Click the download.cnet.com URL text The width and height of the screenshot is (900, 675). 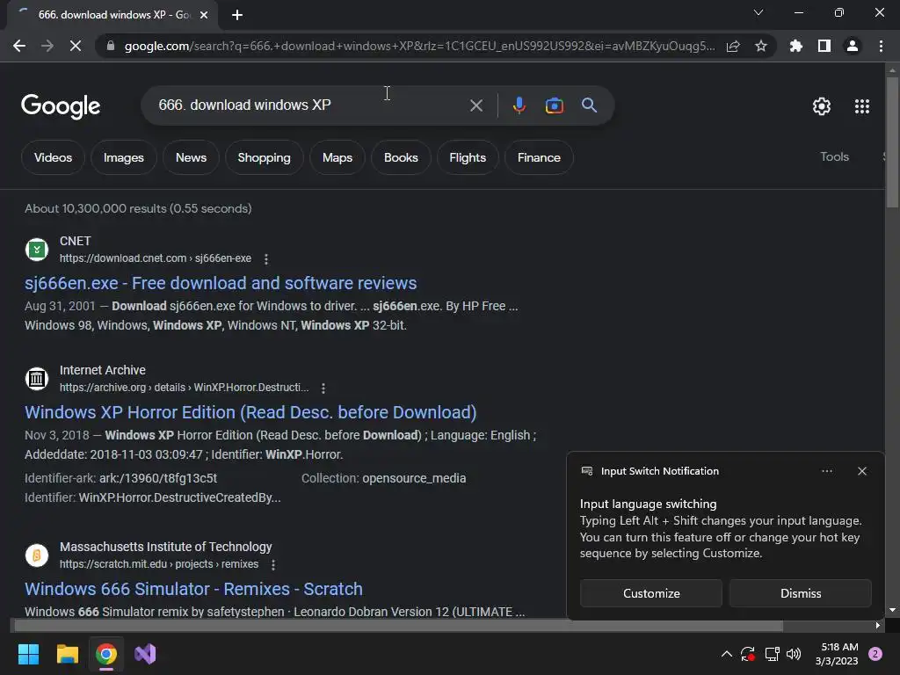click(155, 258)
